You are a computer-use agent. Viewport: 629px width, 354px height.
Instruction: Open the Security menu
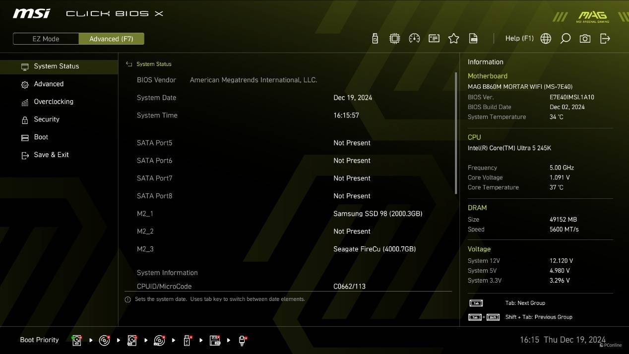[x=47, y=119]
